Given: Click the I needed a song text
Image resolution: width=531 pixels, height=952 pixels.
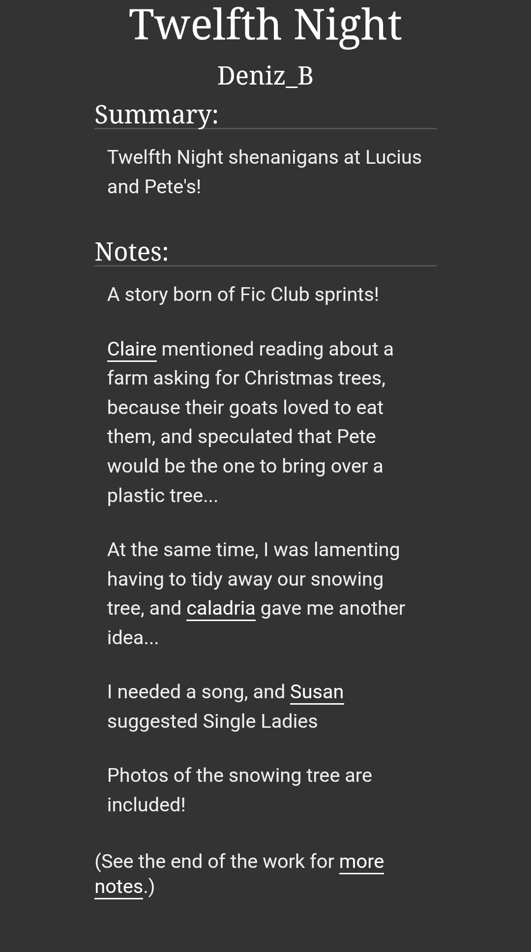Looking at the screenshot, I should point(196,692).
